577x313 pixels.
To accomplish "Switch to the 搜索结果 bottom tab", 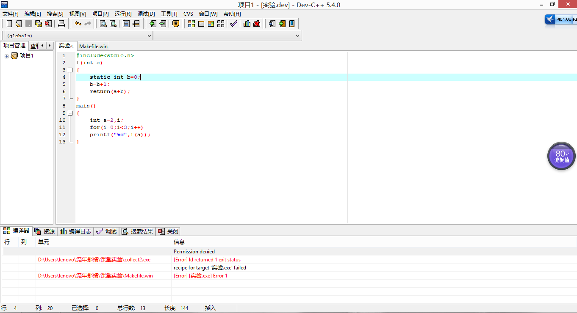I will [x=137, y=231].
